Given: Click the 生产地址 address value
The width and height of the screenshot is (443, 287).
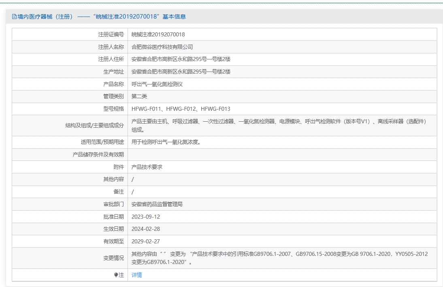Looking at the screenshot, I should click(x=181, y=72).
